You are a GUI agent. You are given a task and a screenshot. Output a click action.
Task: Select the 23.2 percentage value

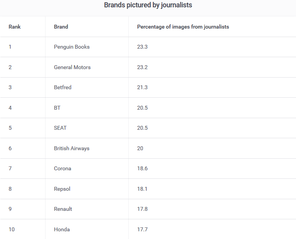142,67
